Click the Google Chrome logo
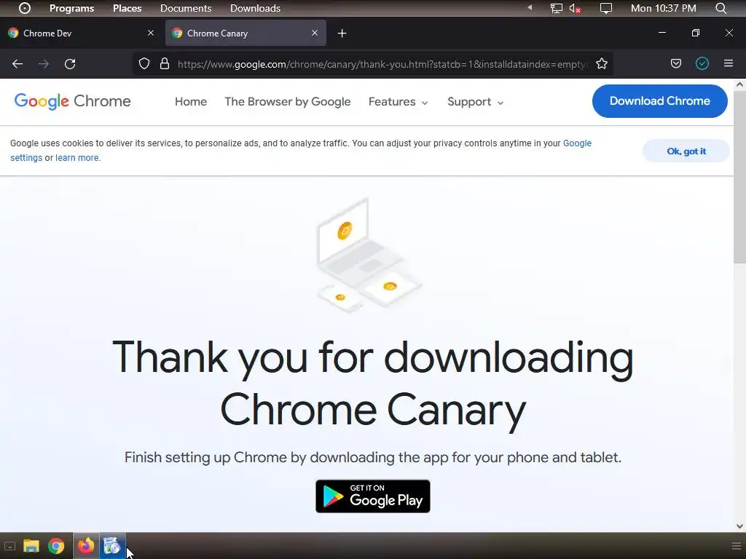 (x=72, y=101)
